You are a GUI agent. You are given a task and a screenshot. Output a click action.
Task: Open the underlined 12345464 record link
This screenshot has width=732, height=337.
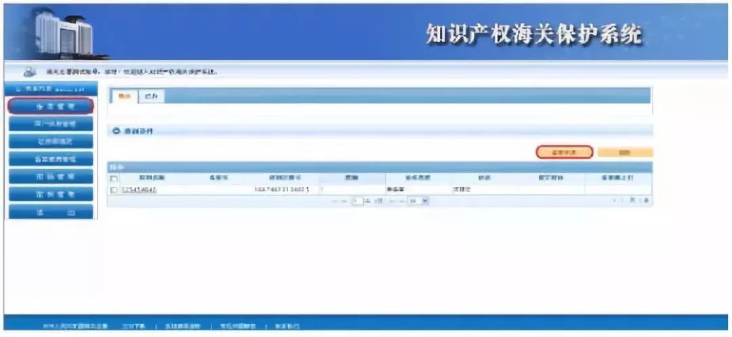pyautogui.click(x=139, y=190)
